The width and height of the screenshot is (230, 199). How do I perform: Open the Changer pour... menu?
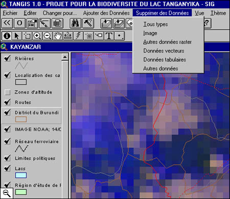tap(60, 13)
